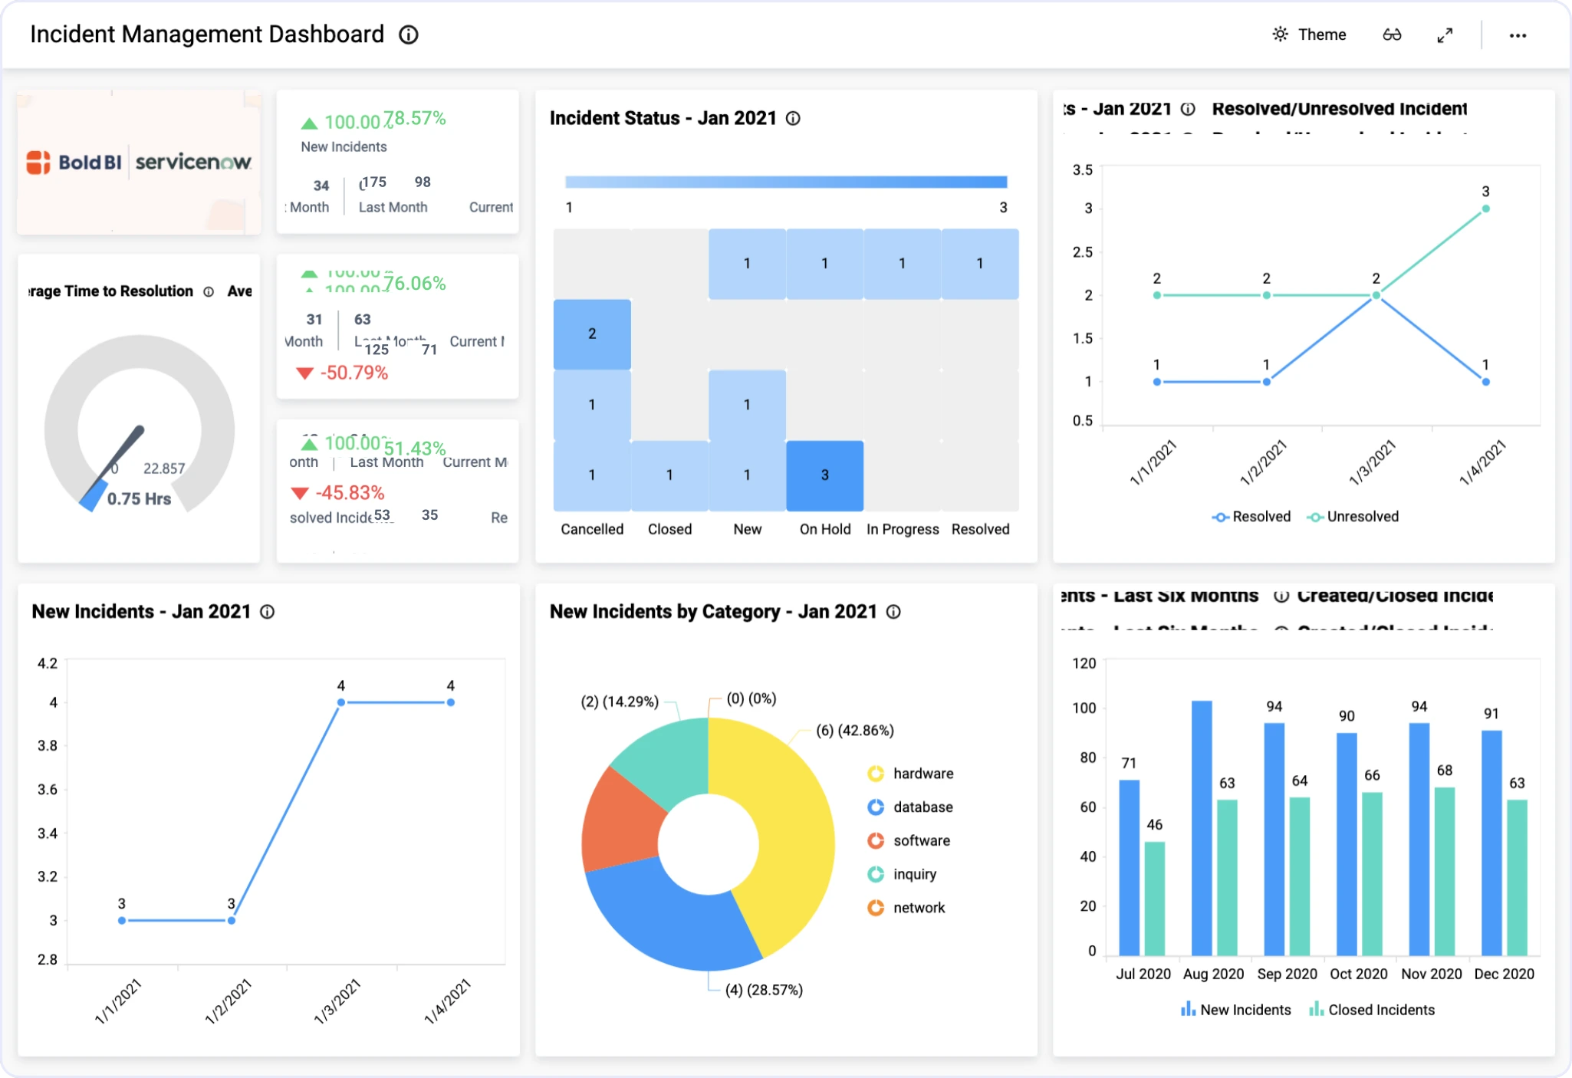Click the heatmap gradient color range bar

click(x=786, y=182)
